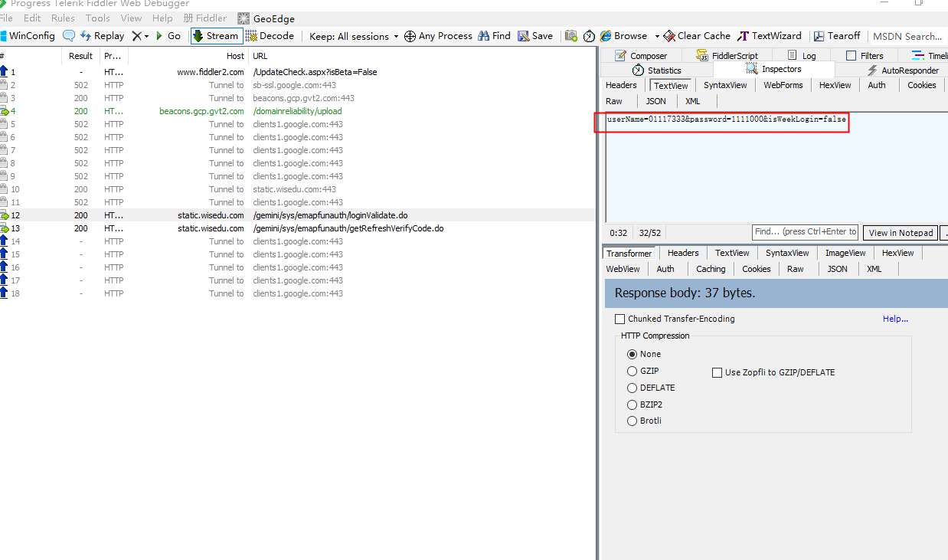The image size is (948, 560).
Task: Select session 1 UpdateCheck.aspx row
Action: 298,72
